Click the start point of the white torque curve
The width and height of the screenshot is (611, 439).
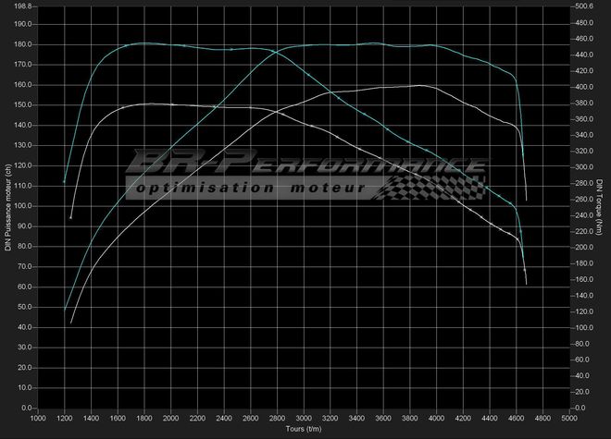[71, 218]
